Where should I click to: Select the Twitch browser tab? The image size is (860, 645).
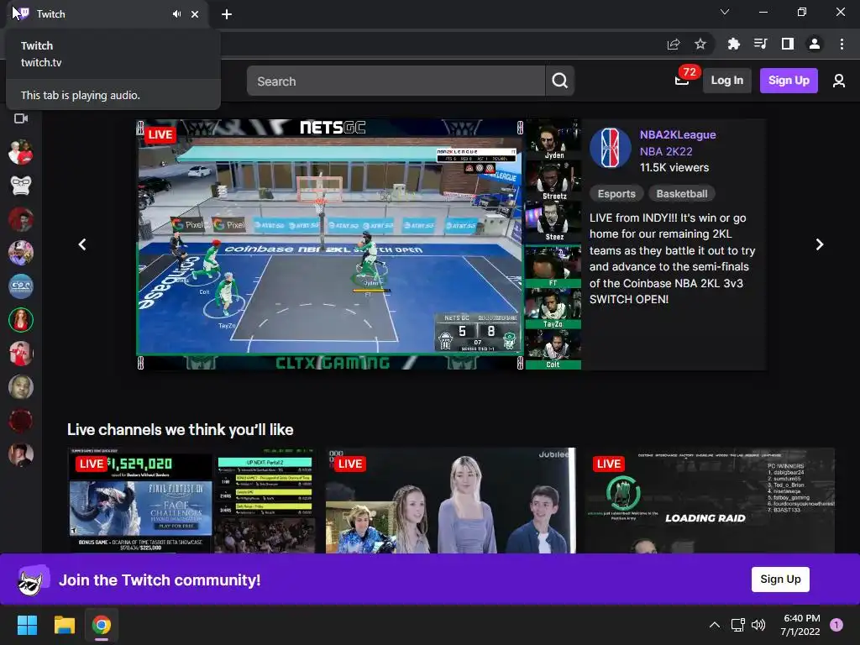[107, 14]
